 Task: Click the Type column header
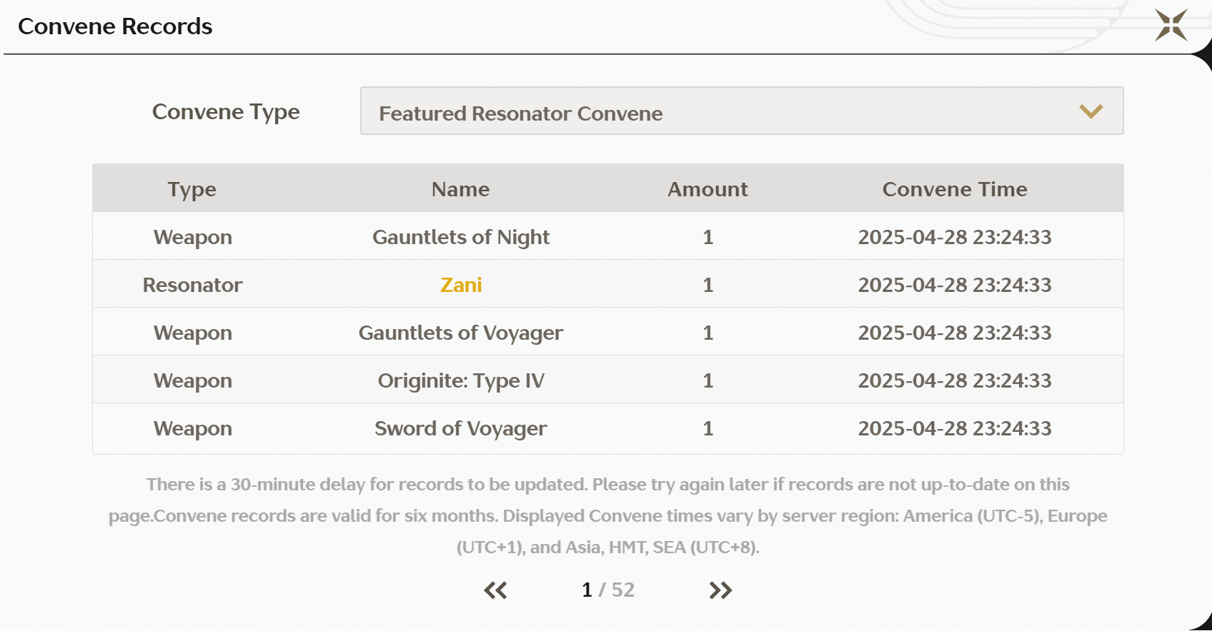pyautogui.click(x=192, y=189)
